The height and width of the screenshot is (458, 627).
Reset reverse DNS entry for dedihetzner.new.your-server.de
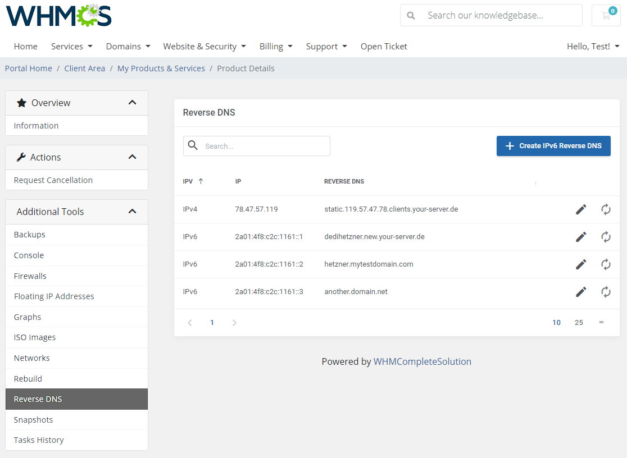(x=606, y=236)
